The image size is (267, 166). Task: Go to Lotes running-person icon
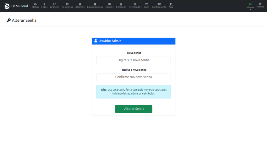coord(44,4)
